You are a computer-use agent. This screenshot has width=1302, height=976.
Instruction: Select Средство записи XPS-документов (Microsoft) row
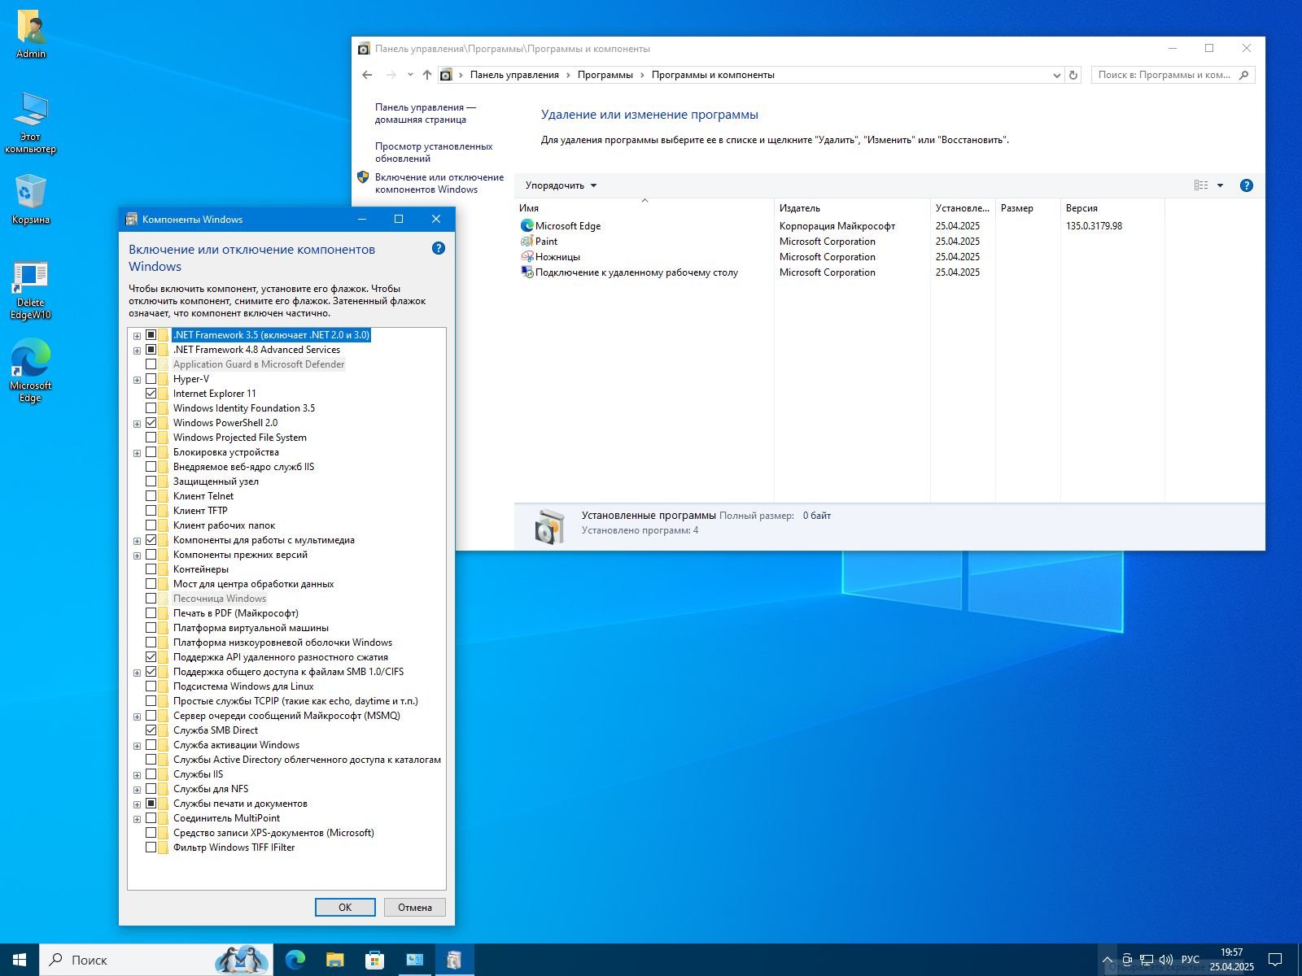(273, 833)
